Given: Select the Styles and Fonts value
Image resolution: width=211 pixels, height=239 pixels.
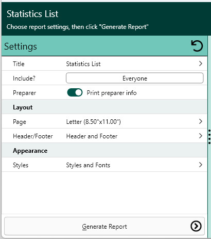Looking at the screenshot, I should point(88,165).
